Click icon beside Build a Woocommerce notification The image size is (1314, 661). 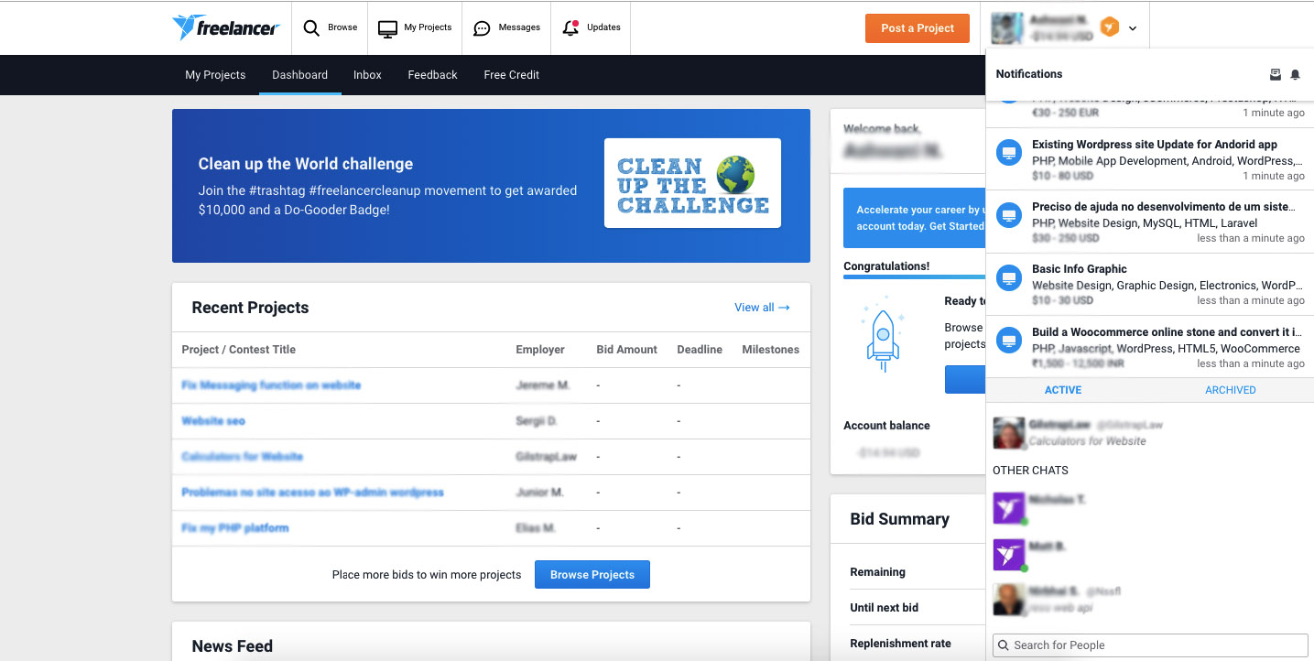tap(1009, 341)
